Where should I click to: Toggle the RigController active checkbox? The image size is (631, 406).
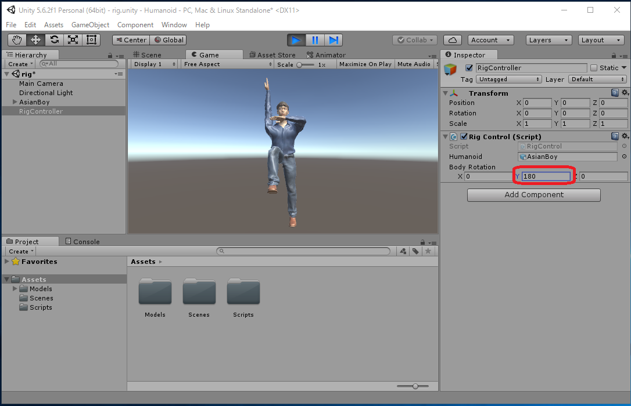pyautogui.click(x=469, y=68)
